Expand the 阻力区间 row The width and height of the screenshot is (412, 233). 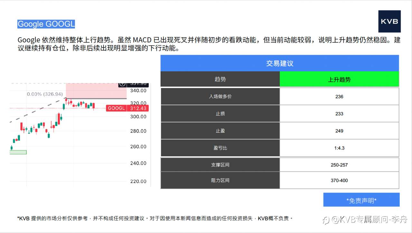click(220, 180)
